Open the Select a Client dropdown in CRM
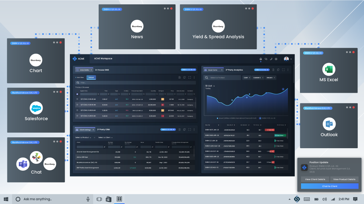The width and height of the screenshot is (364, 204). click(106, 137)
